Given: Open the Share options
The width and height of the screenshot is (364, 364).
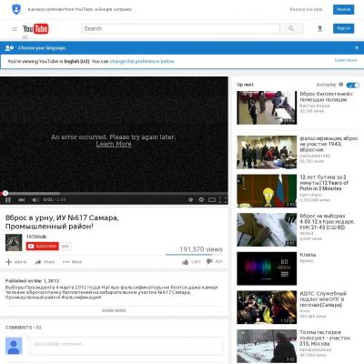Looking at the screenshot, I should pyautogui.click(x=45, y=262).
